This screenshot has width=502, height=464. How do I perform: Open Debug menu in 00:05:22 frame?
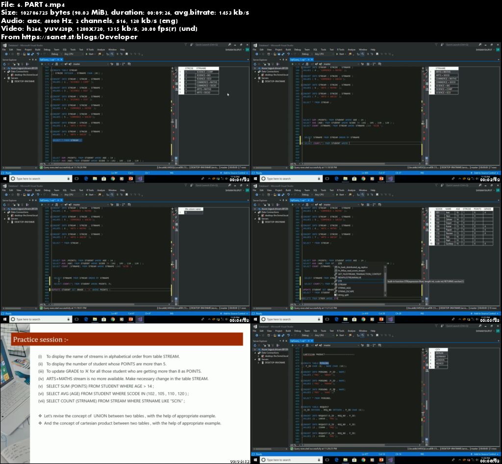(298, 191)
